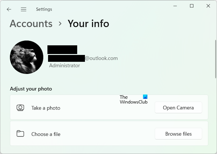Minimize the Settings window
Image resolution: width=217 pixels, height=154 pixels.
(177, 6)
